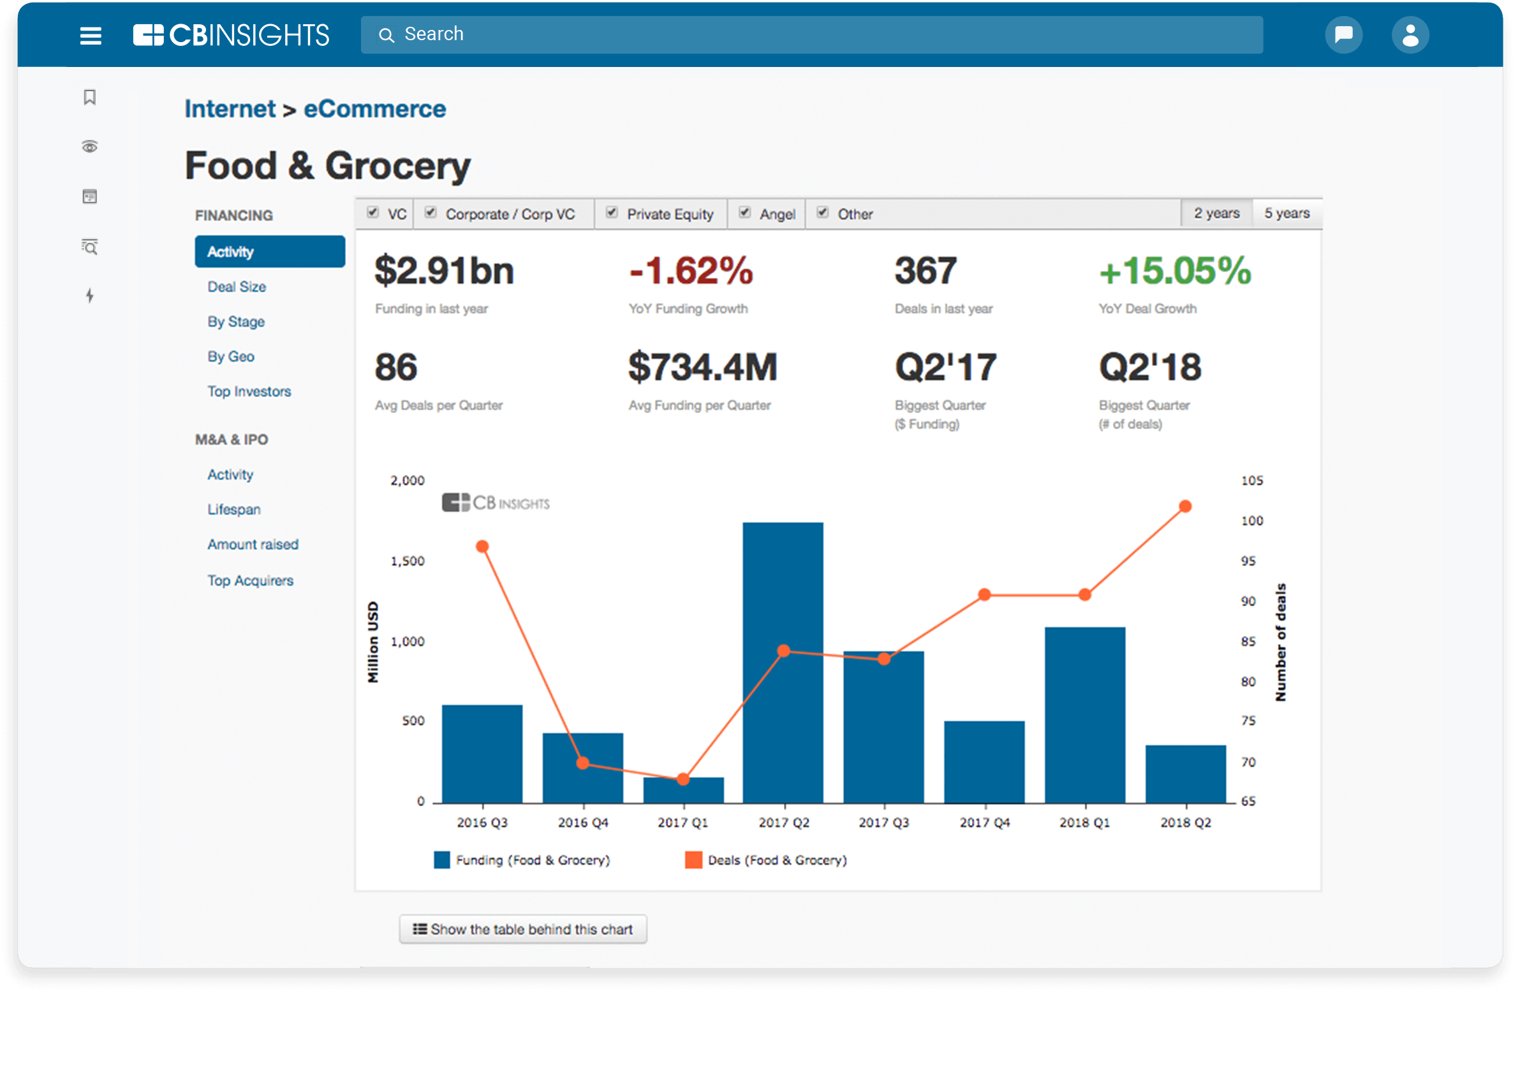Switch to the 5 years tab

[x=1286, y=213]
